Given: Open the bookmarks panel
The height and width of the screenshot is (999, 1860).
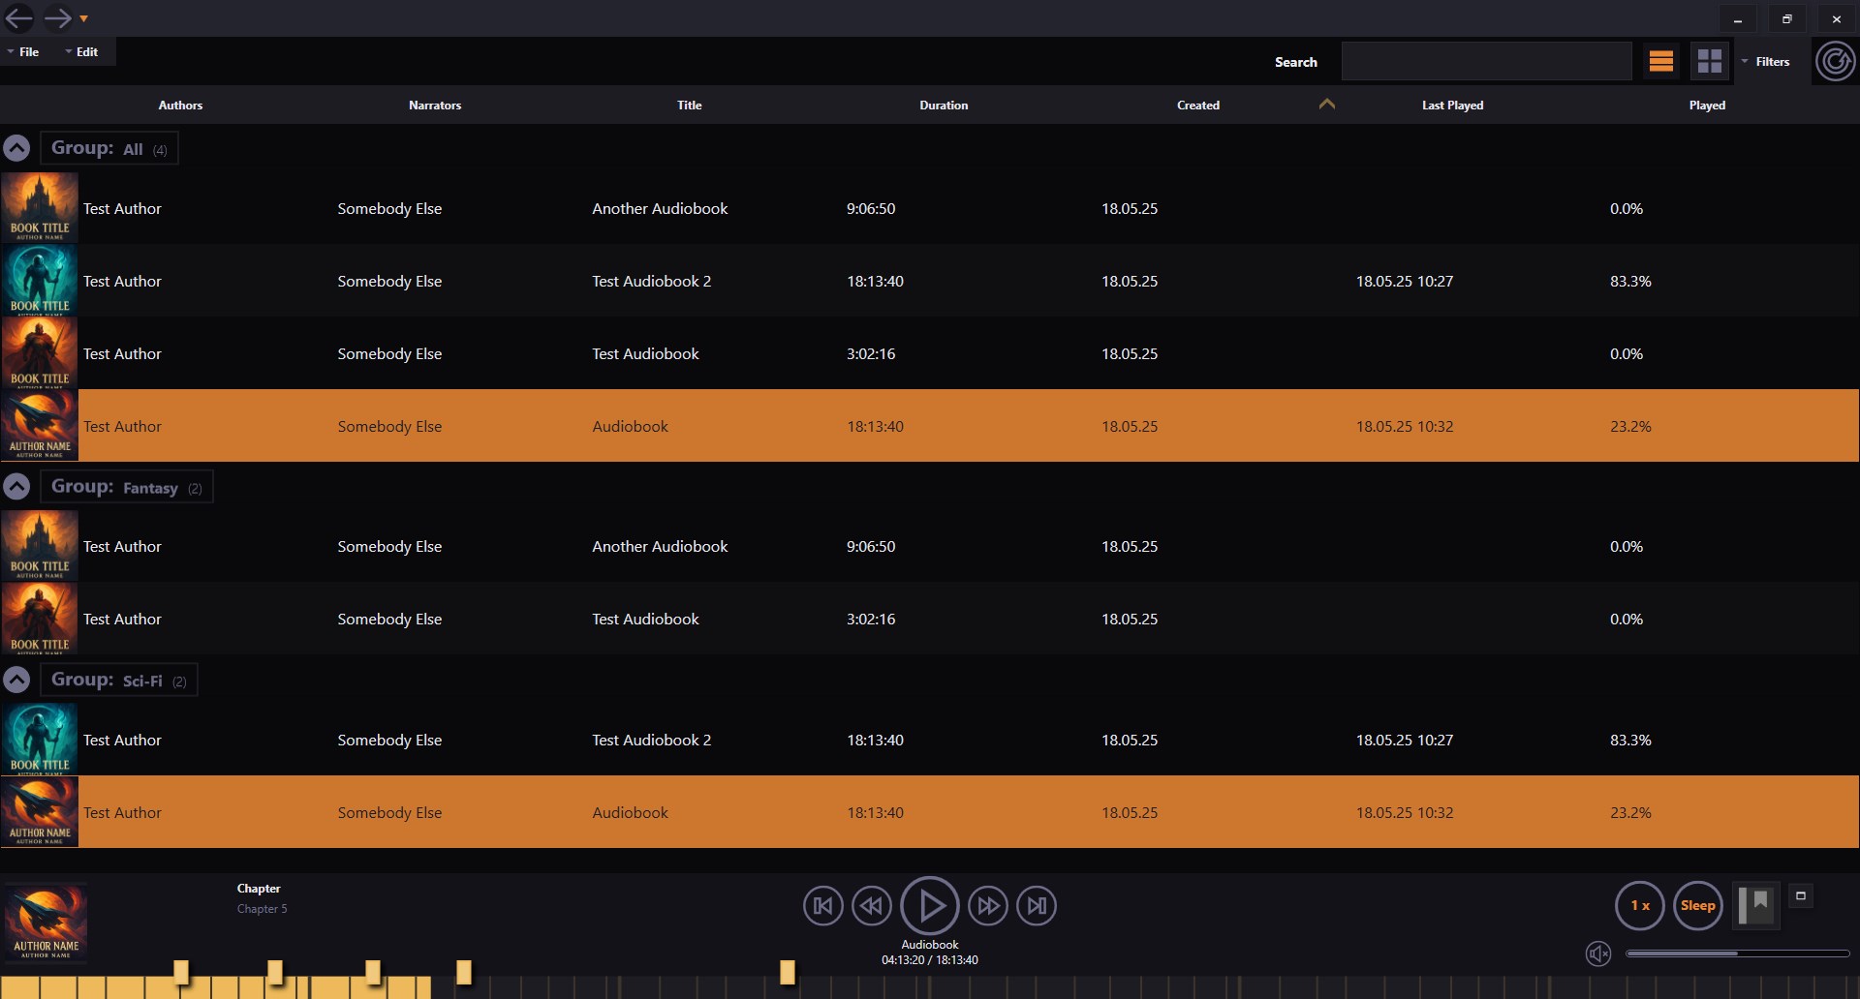Looking at the screenshot, I should [x=1756, y=905].
